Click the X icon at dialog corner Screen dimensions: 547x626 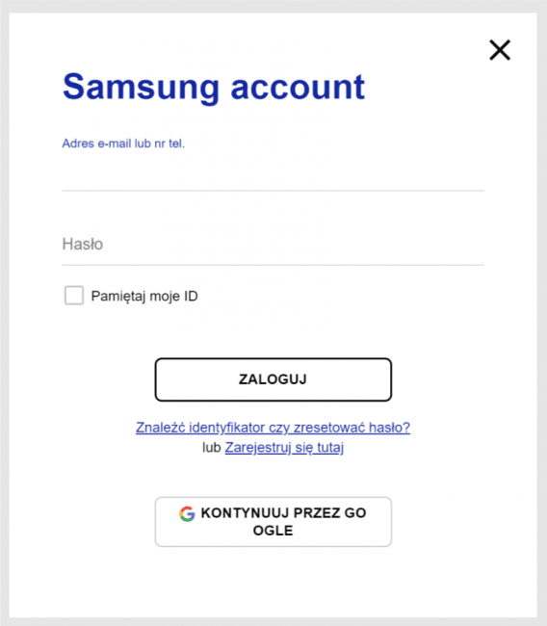tap(500, 50)
